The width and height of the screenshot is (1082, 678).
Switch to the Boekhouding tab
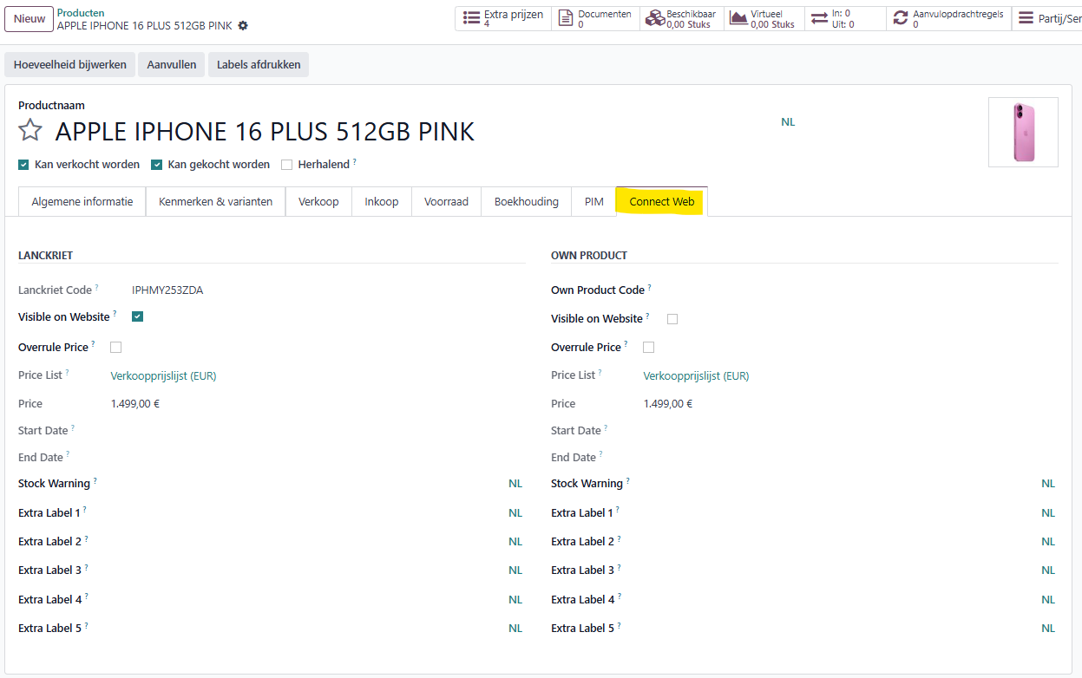pos(527,201)
